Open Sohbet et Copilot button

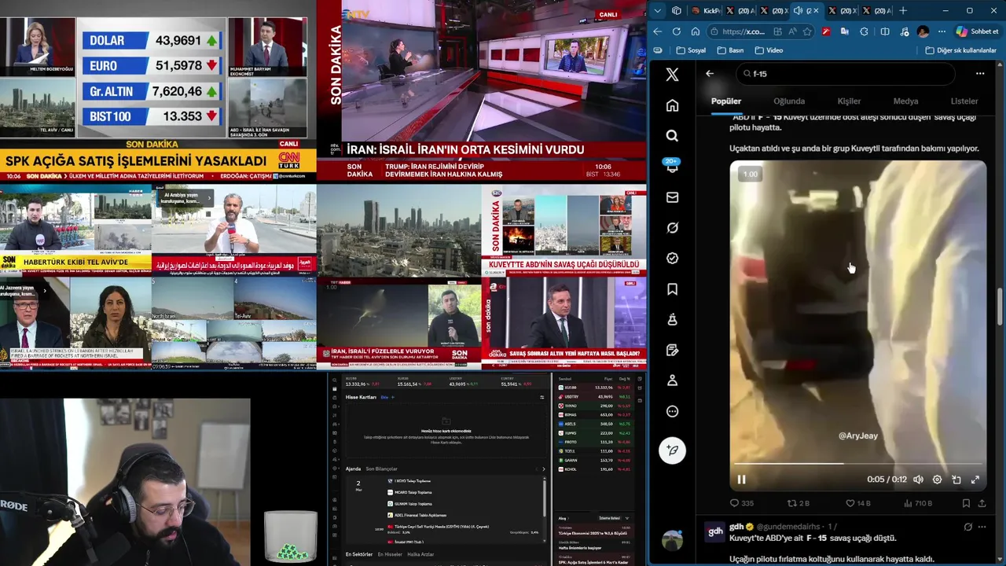pos(978,31)
